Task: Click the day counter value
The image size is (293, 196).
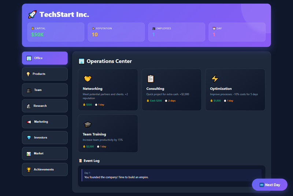Action: coord(214,34)
